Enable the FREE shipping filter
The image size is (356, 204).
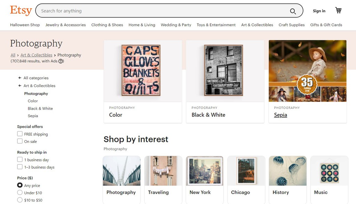(x=20, y=134)
